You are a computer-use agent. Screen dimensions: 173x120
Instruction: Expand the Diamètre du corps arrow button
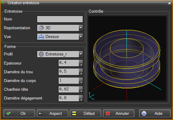tap(81, 81)
